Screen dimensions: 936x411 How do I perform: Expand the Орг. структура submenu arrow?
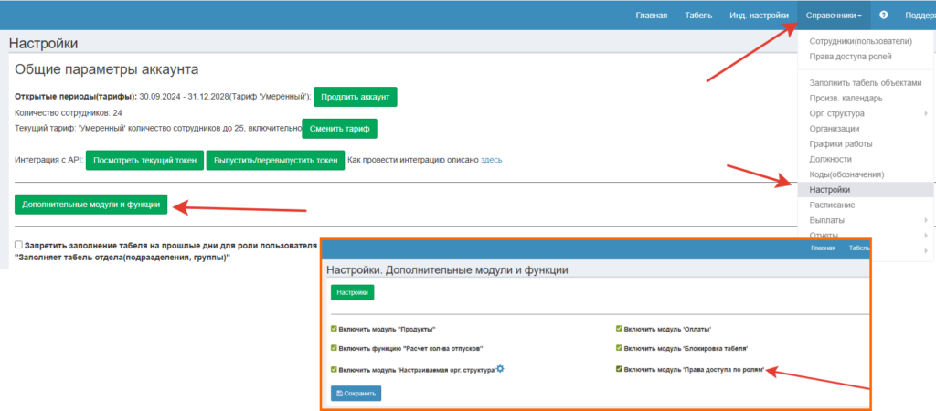point(925,113)
